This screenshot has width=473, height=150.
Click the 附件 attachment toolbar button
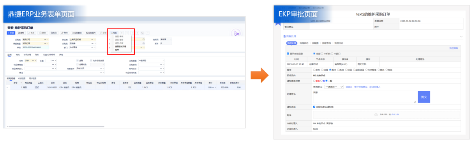(64, 33)
